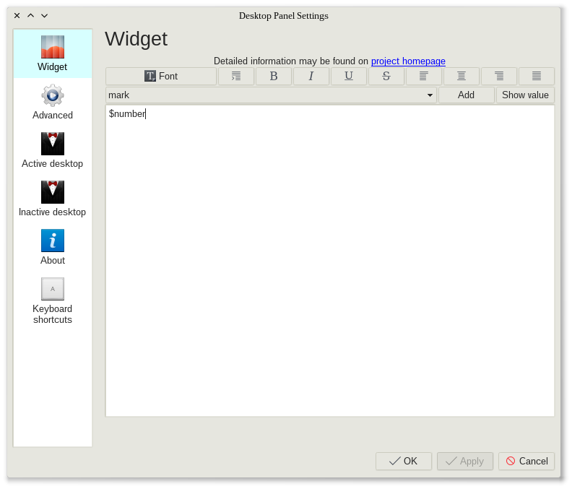
Task: Click the indent text formatting icon
Action: (236, 76)
